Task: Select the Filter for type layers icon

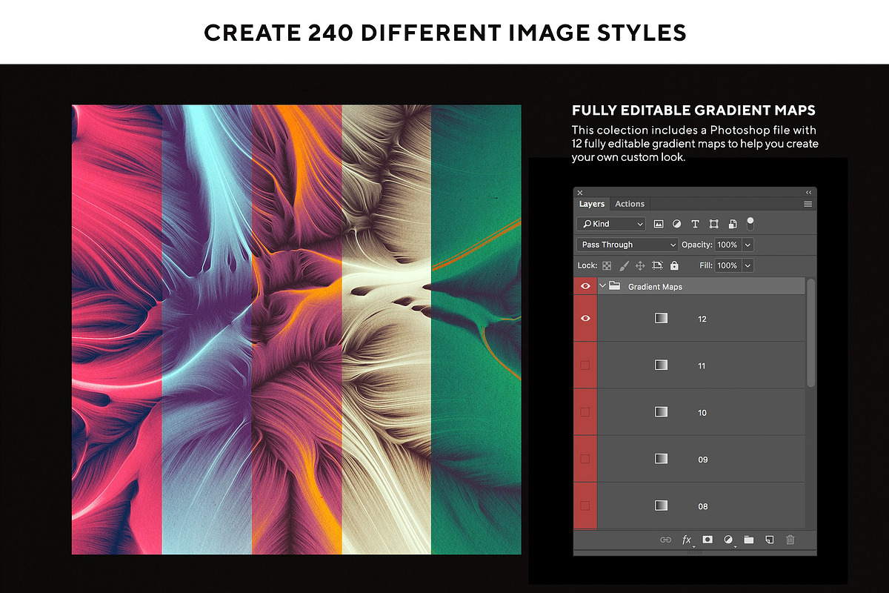Action: click(695, 224)
